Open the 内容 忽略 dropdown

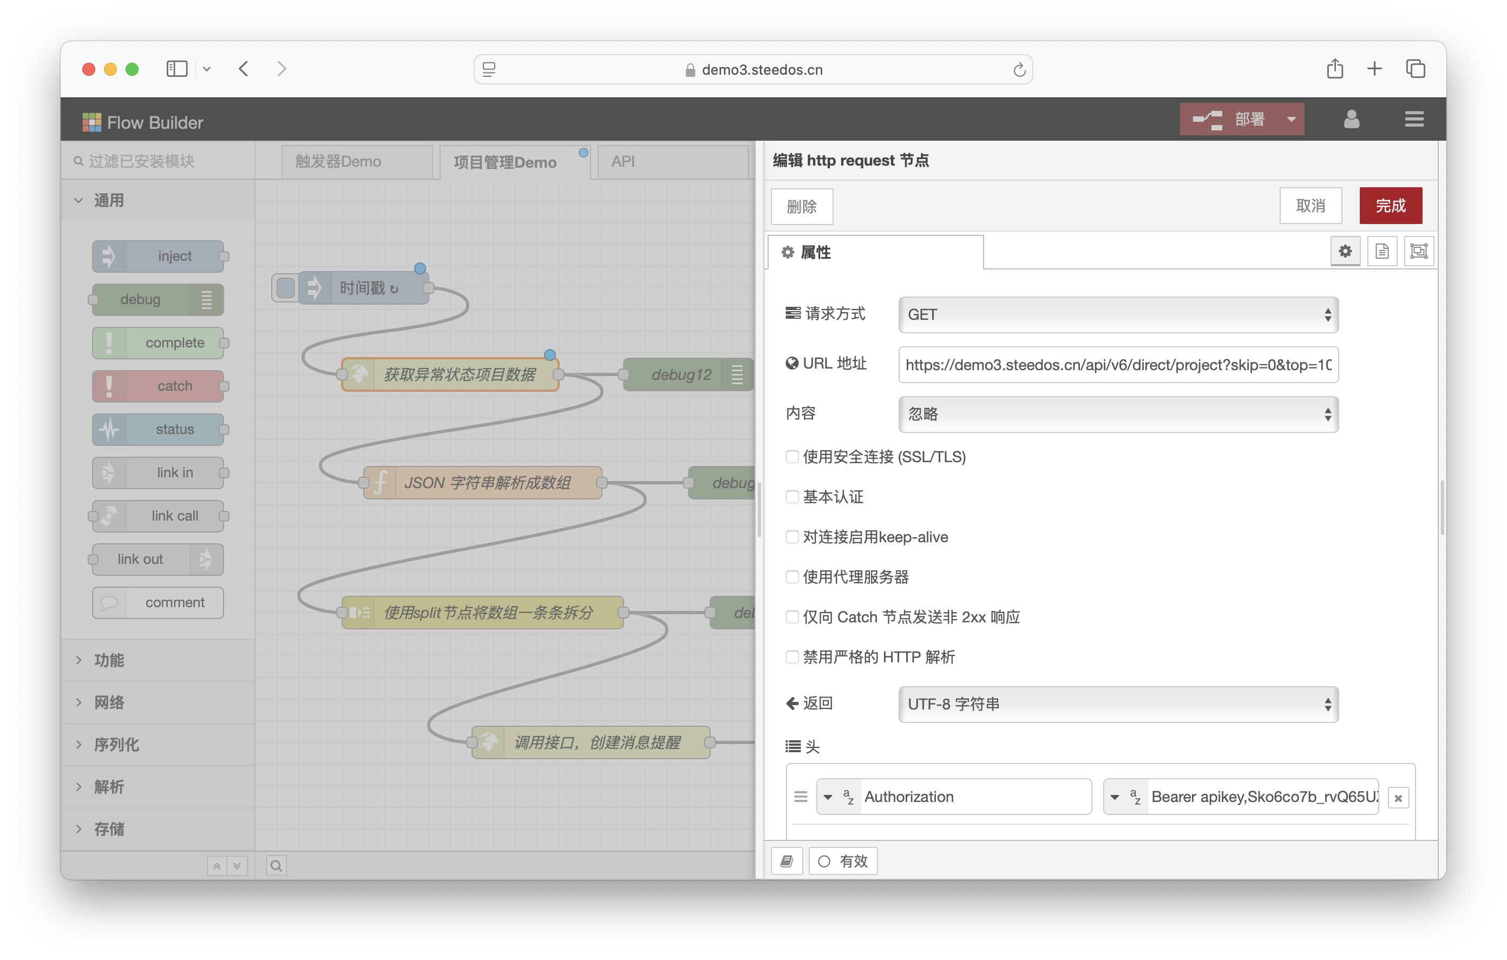click(x=1118, y=415)
